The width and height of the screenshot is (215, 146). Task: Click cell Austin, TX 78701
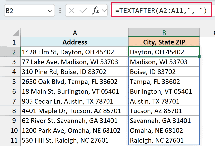click(x=164, y=101)
